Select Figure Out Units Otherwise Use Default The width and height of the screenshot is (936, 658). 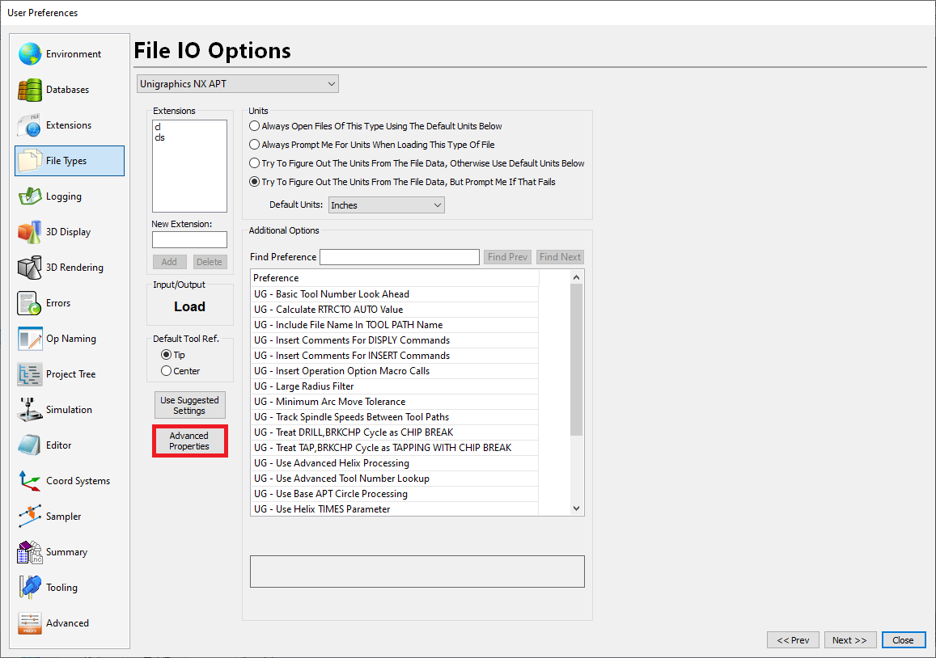(254, 162)
